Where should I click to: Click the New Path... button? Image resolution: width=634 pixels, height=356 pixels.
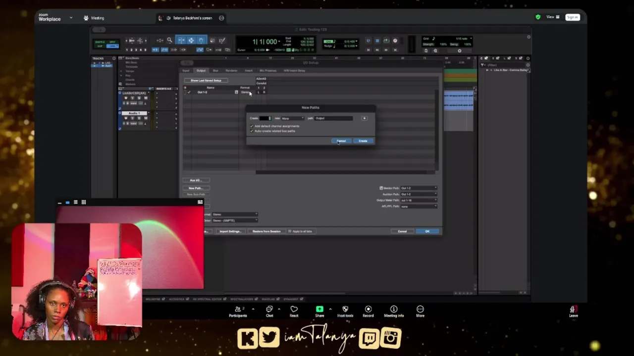coord(196,188)
